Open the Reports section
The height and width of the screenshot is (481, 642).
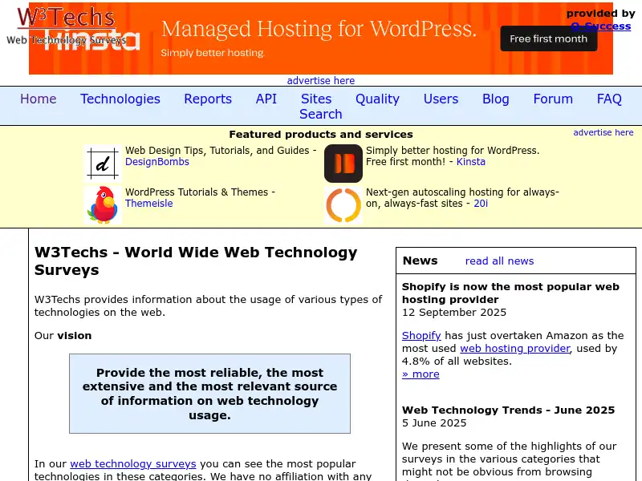click(x=208, y=99)
